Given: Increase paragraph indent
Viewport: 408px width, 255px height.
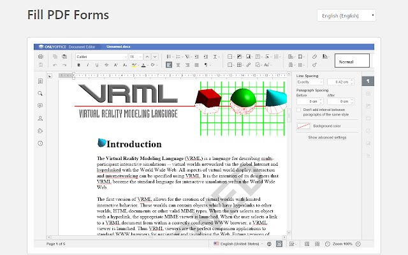Looking at the screenshot, I should [x=206, y=57].
